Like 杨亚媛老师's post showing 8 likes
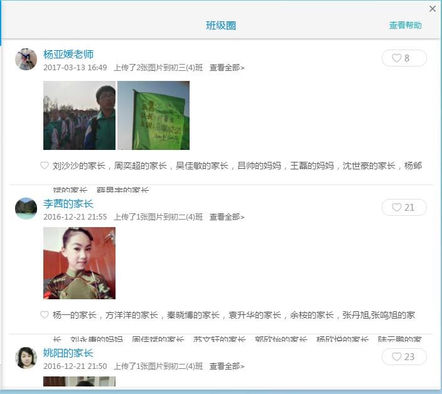This screenshot has width=442, height=394. click(x=404, y=58)
